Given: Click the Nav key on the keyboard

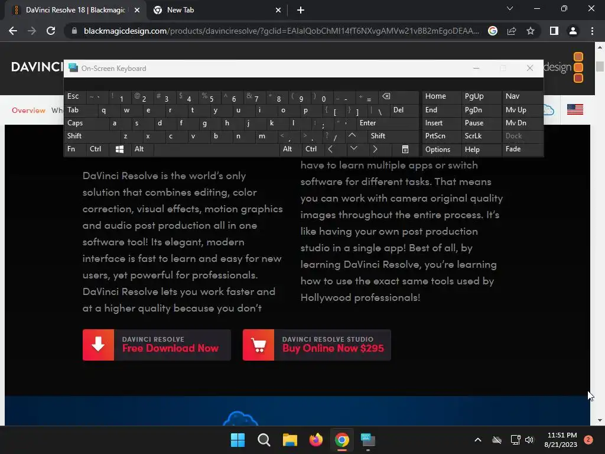Looking at the screenshot, I should (522, 96).
